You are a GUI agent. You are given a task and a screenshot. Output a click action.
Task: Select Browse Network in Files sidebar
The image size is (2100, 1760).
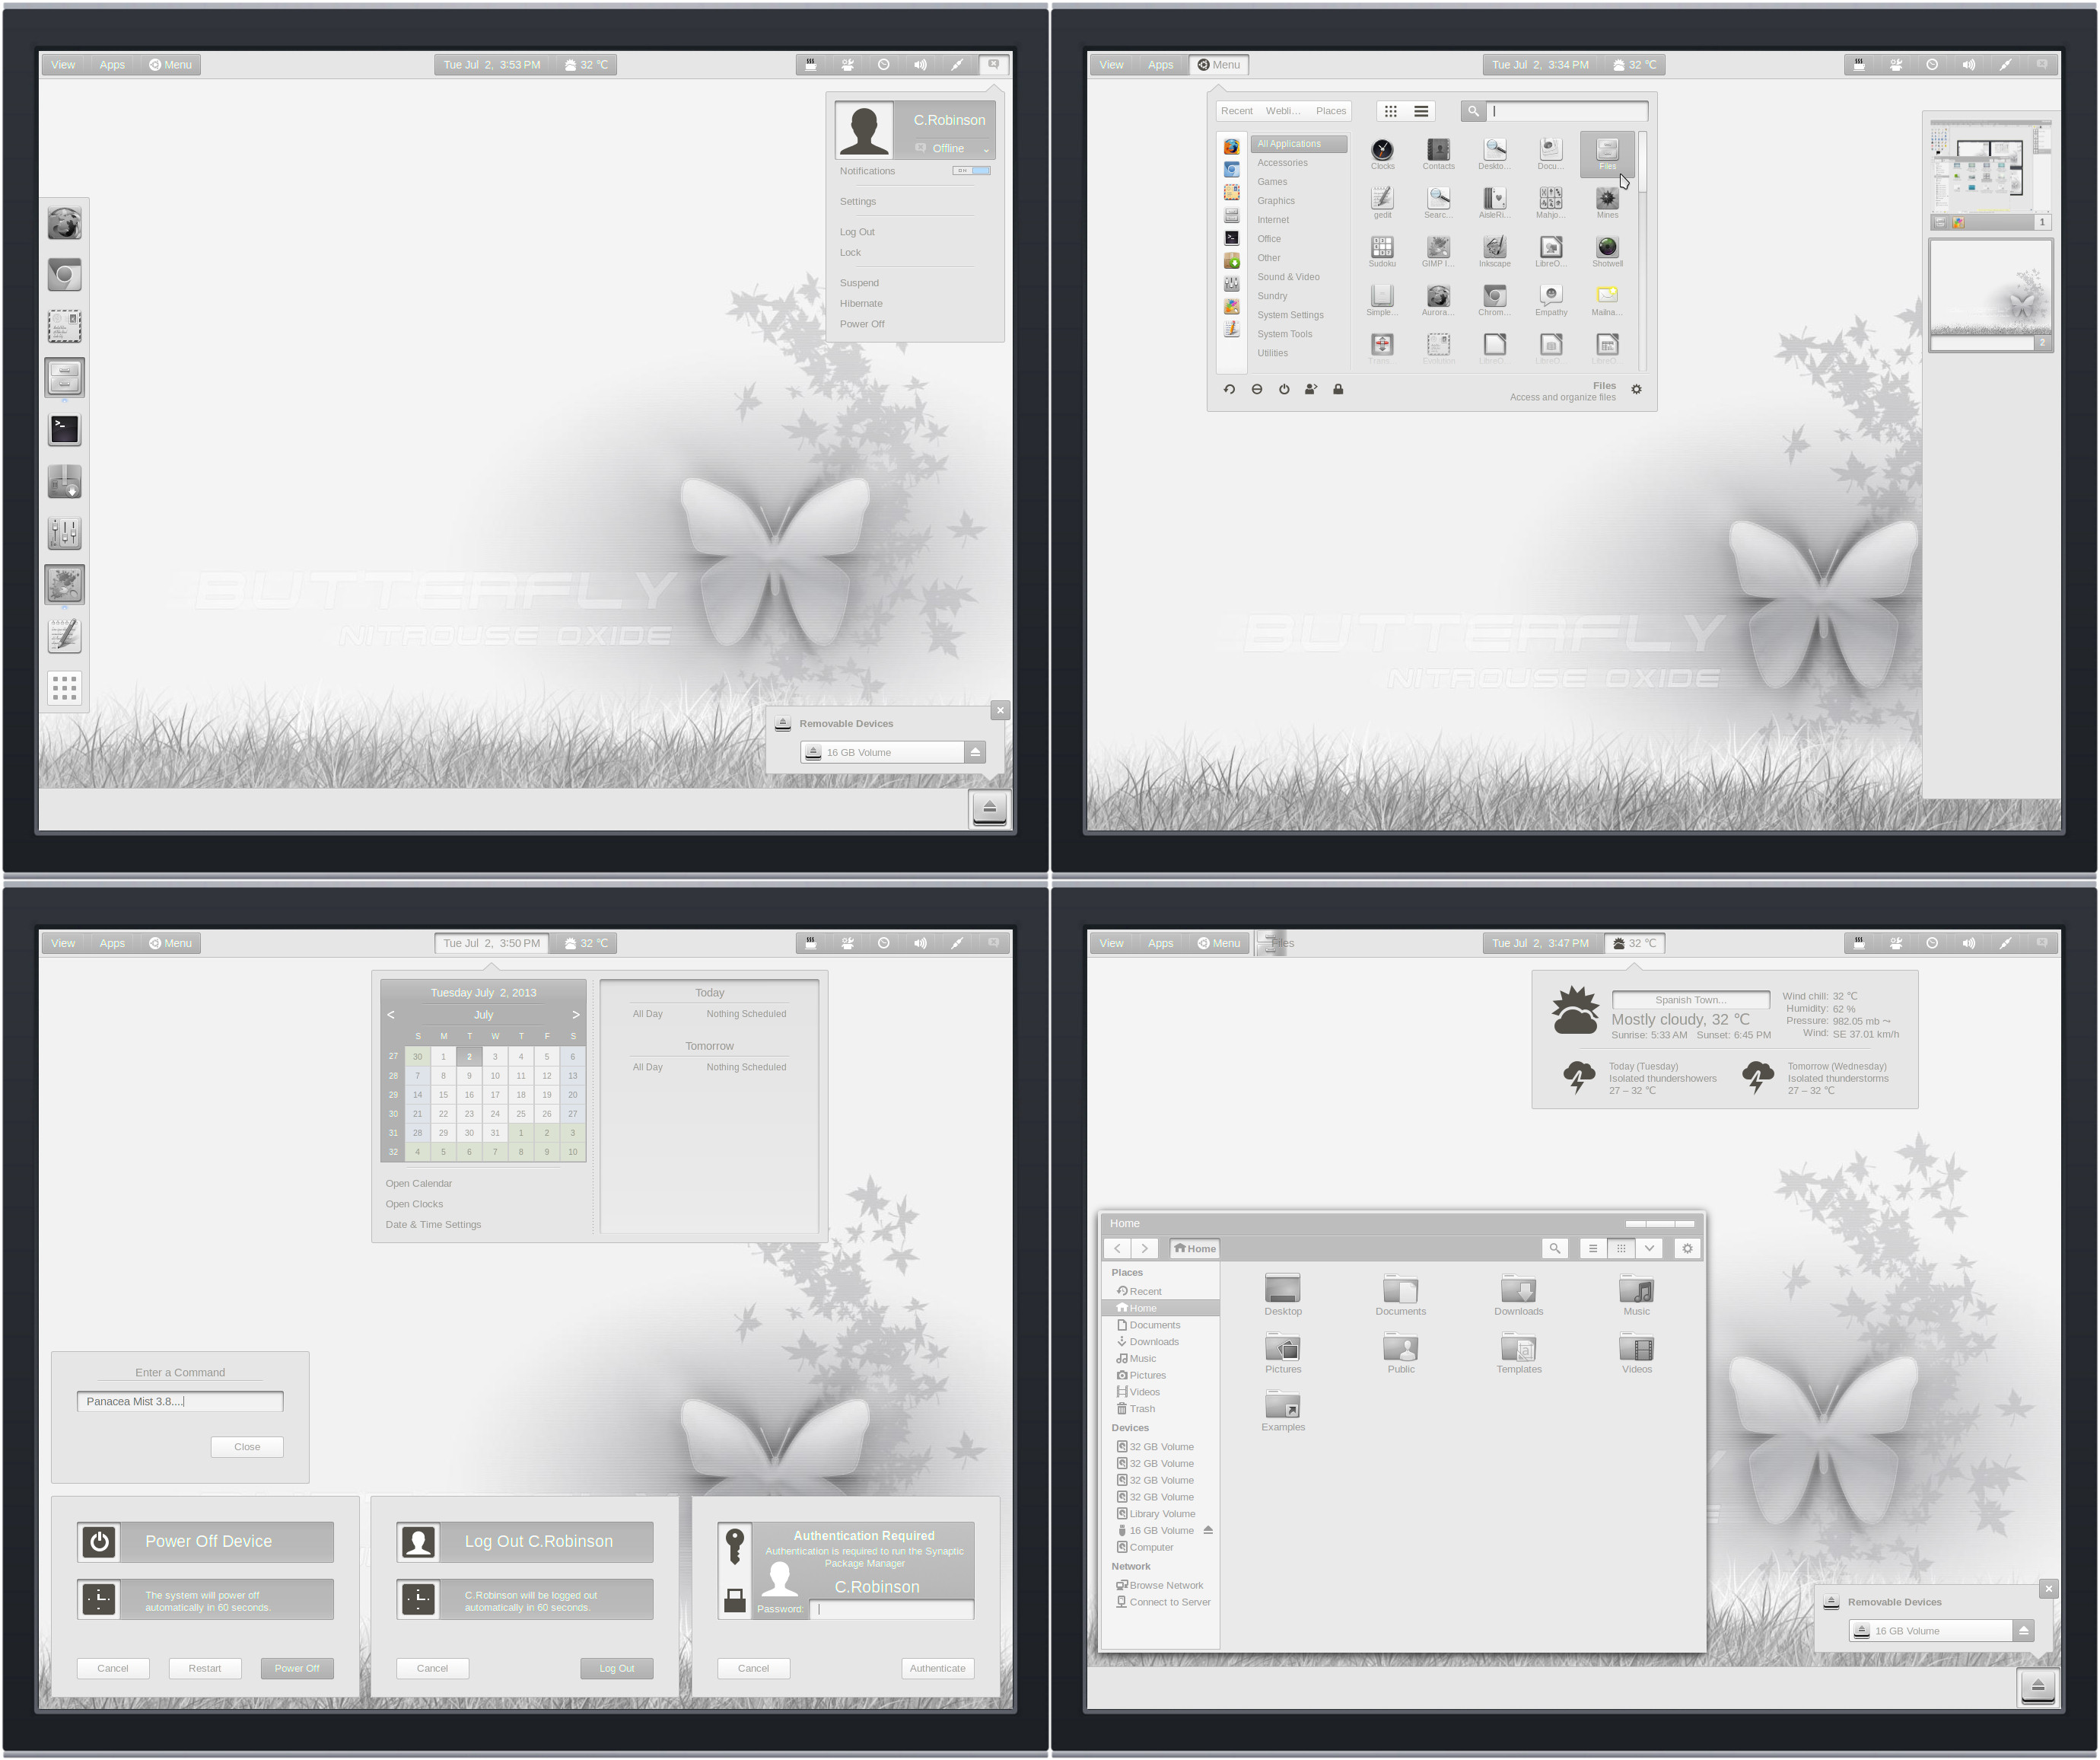1160,1585
